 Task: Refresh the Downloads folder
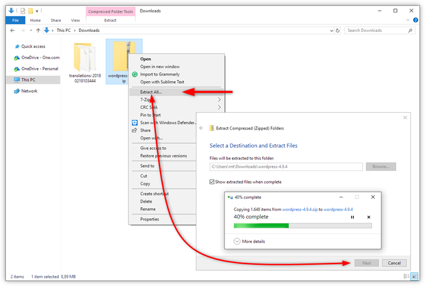click(x=338, y=31)
